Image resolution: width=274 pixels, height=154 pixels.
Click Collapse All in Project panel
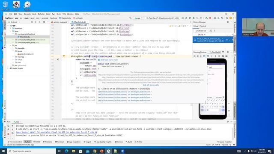39,22
